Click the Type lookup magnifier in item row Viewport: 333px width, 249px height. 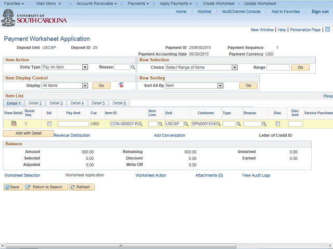tap(239, 124)
